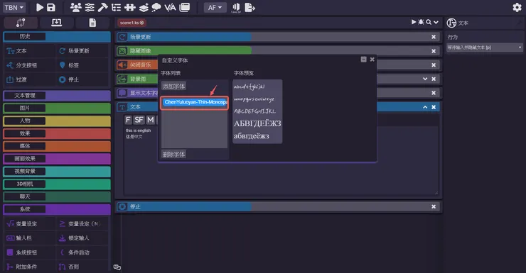This screenshot has width=526, height=273.
Task: Open the 画面效果 category
Action: pyautogui.click(x=57, y=159)
